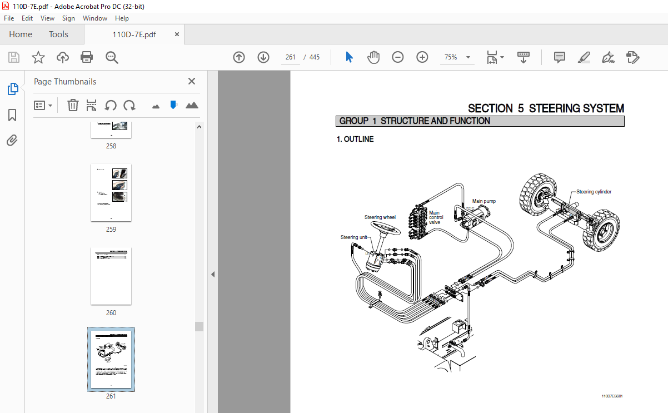
Task: Click the 'Steering wheel' diagram label
Action: [x=380, y=217]
